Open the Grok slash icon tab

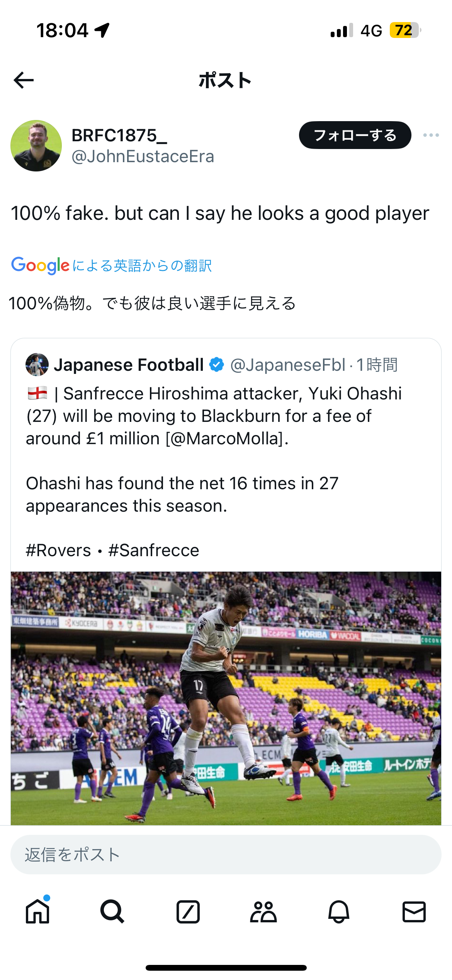click(188, 912)
